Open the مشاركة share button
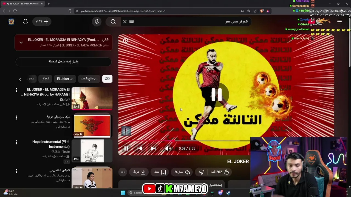 (182, 172)
